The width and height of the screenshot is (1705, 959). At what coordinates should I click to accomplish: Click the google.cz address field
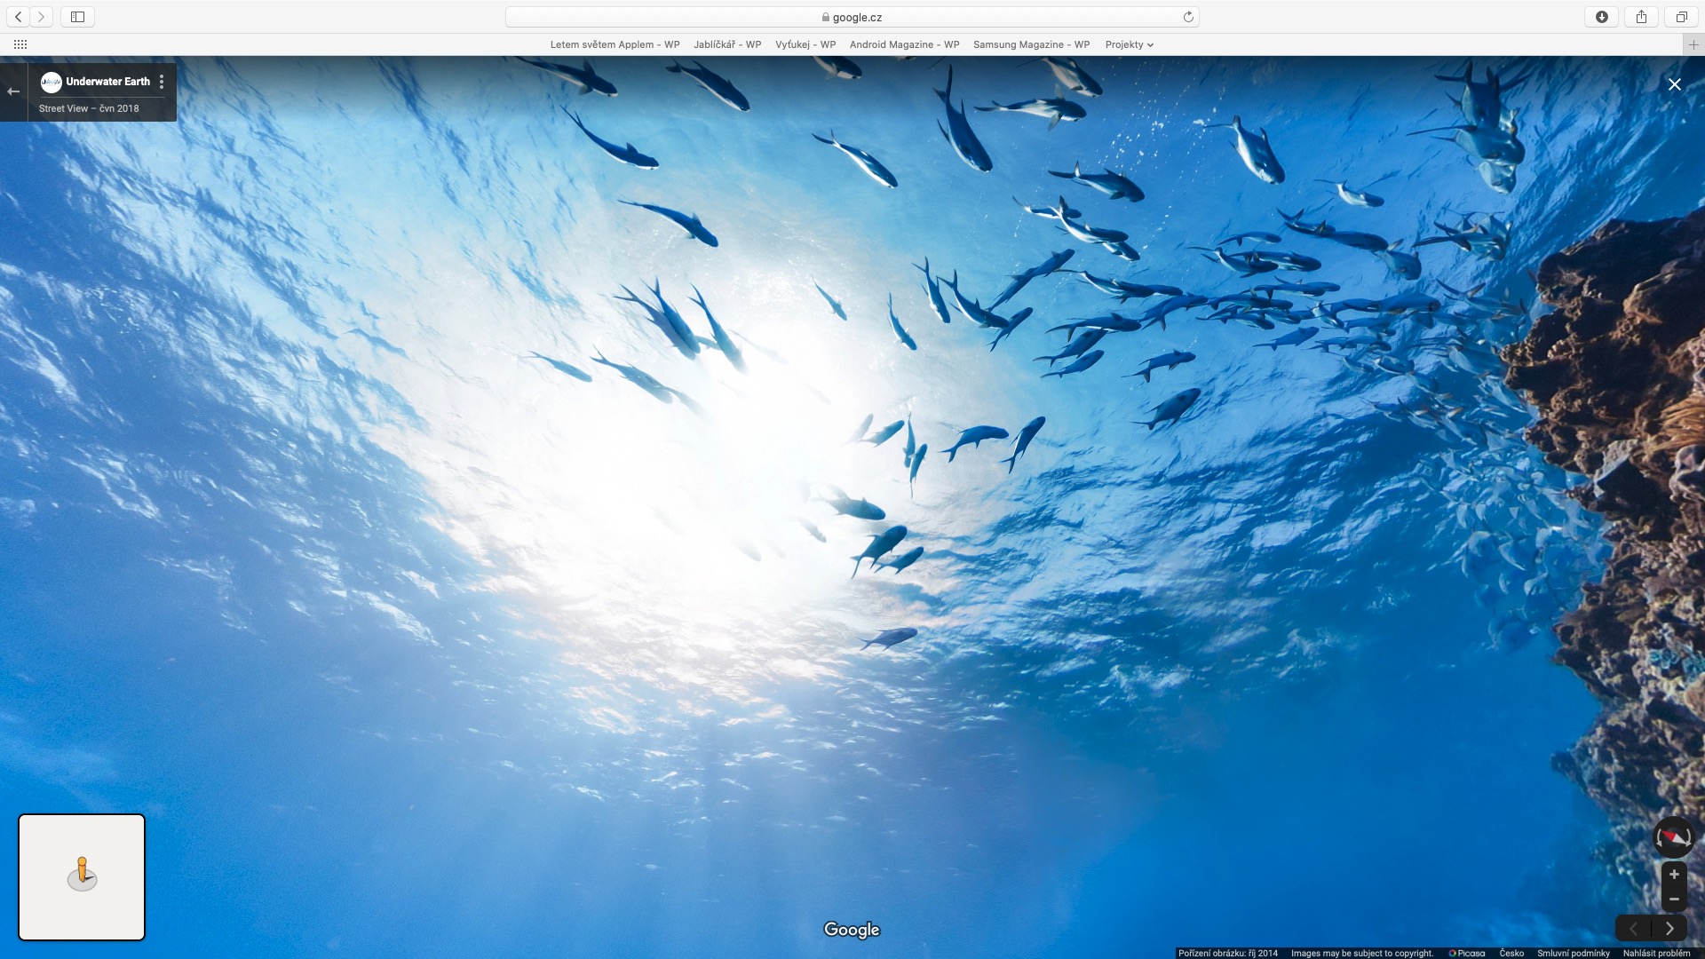(x=852, y=17)
